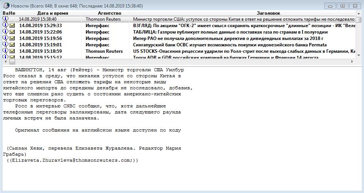
Task: Click left arrow of horizontal list scrollbar
Action: click(x=5, y=61)
